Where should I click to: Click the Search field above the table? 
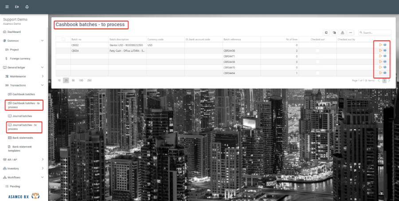pyautogui.click(x=376, y=32)
